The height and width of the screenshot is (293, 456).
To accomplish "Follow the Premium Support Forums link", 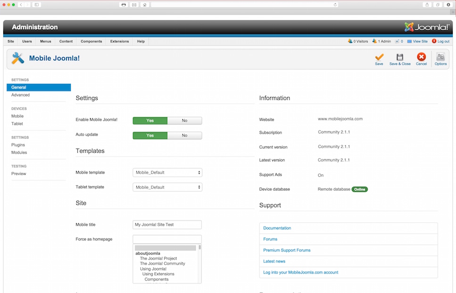I will [287, 250].
